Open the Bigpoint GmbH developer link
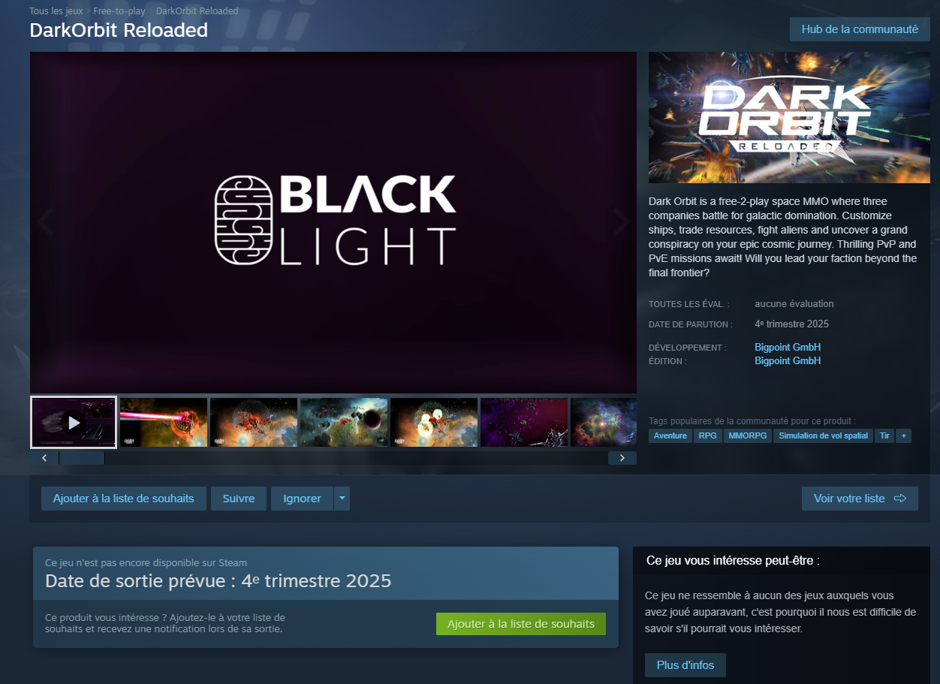940x684 pixels. coord(788,348)
